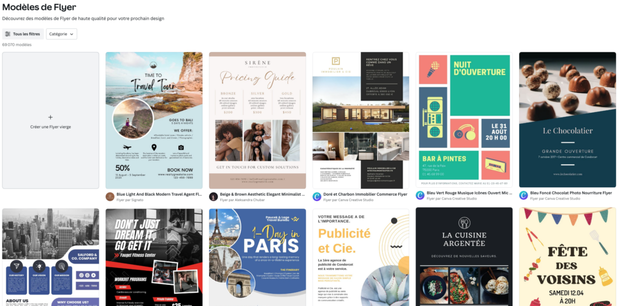Click the Canva avatar under the Chocolat flyer
Screen dimensions: 621x306
tap(523, 196)
